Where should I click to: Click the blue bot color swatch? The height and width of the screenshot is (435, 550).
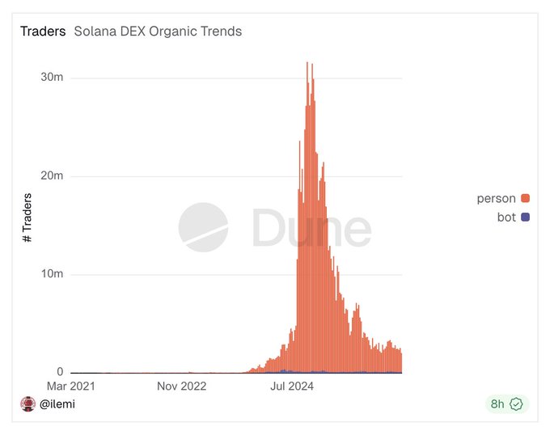pyautogui.click(x=525, y=217)
